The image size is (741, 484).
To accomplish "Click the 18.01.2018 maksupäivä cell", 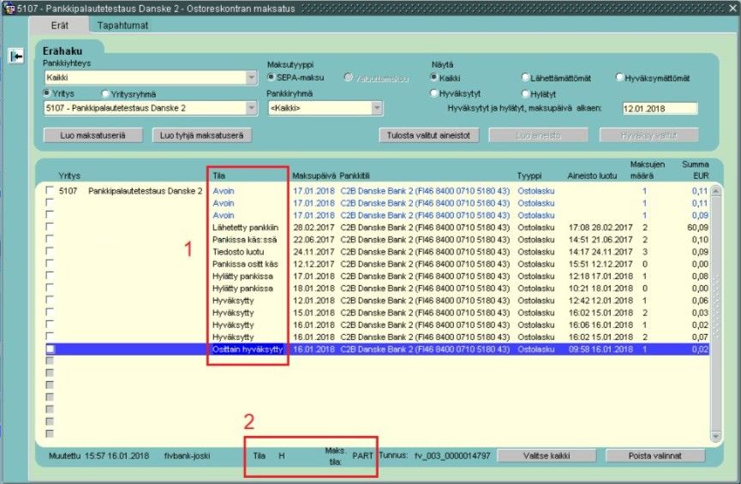I will coord(314,289).
